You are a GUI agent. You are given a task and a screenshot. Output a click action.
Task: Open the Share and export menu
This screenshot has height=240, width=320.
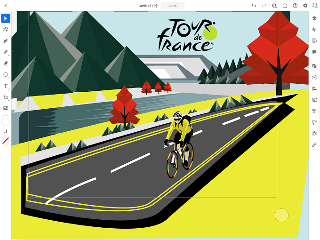tap(285, 6)
